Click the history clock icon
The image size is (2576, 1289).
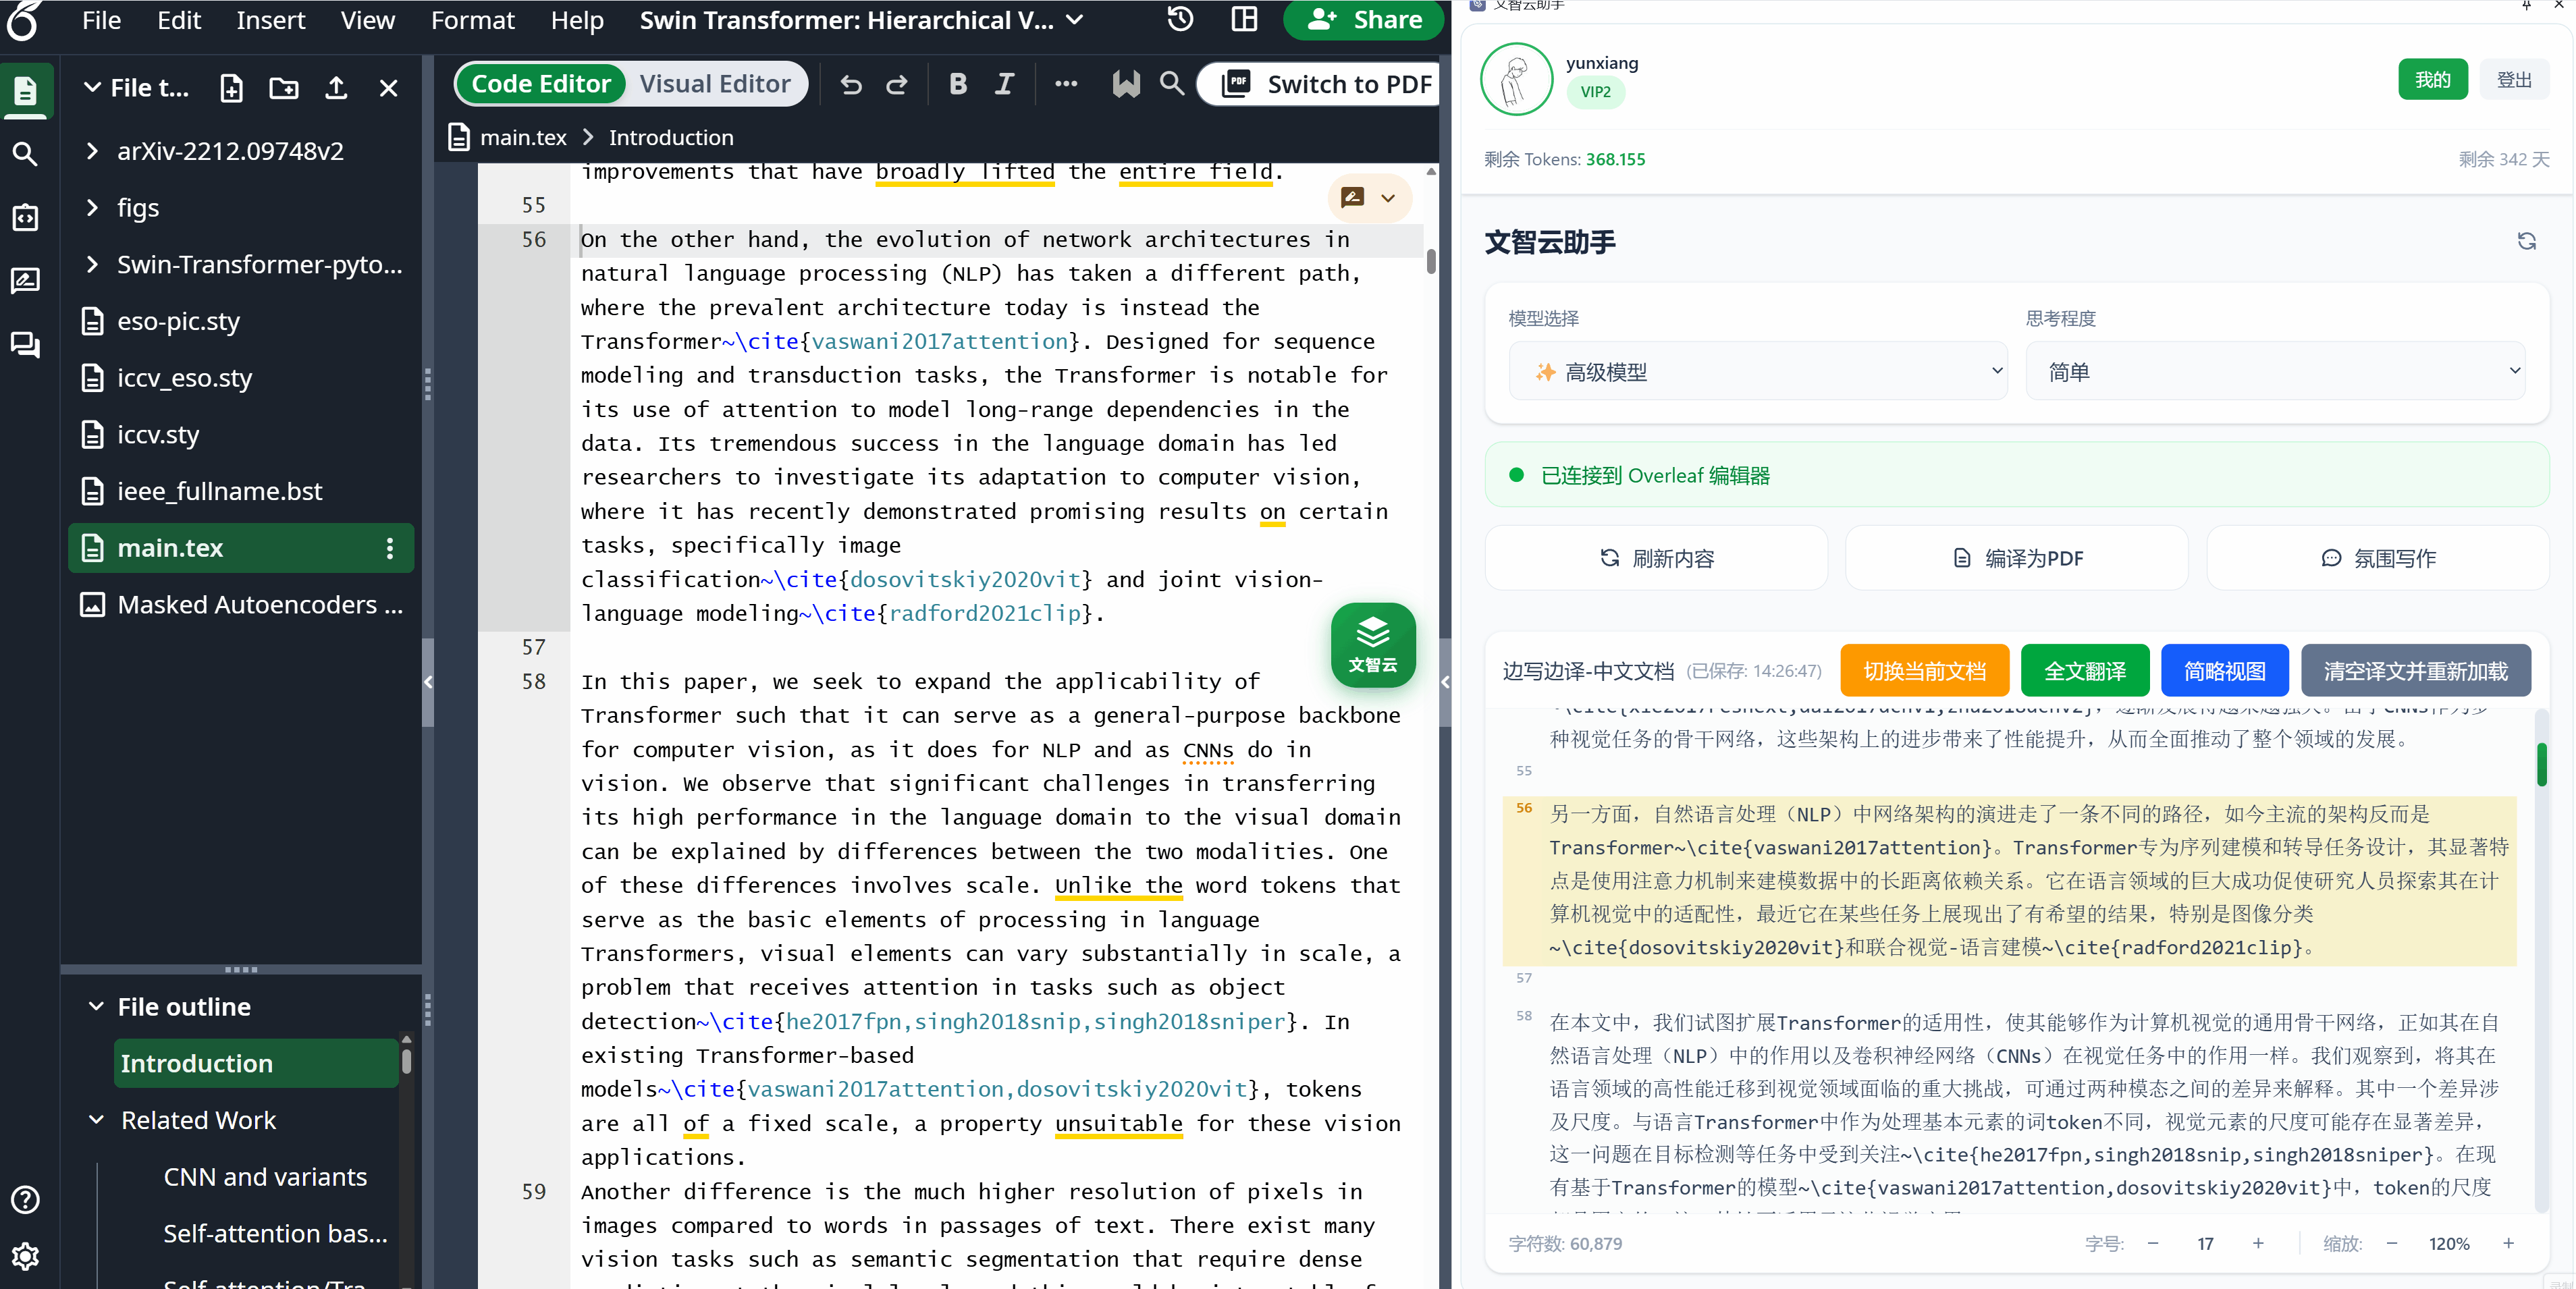(1180, 19)
